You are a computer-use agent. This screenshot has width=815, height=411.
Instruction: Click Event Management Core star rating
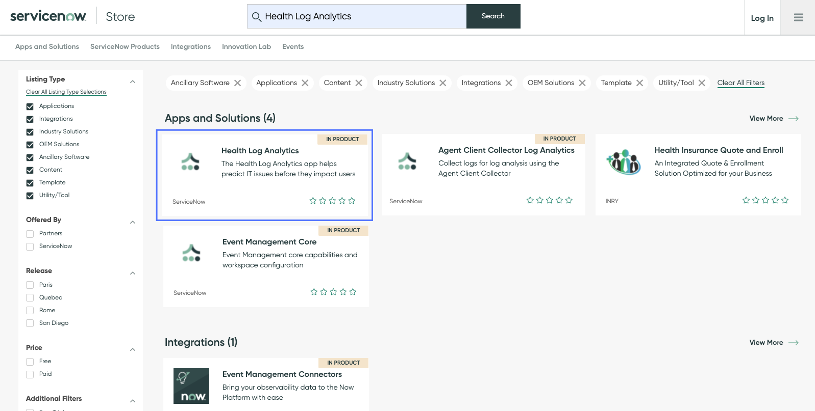pyautogui.click(x=333, y=292)
